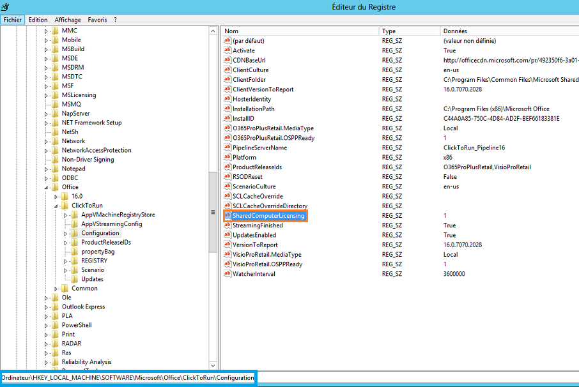Image resolution: width=579 pixels, height=387 pixels.
Task: Collapse the ClickToRun tree node
Action: (x=56, y=206)
